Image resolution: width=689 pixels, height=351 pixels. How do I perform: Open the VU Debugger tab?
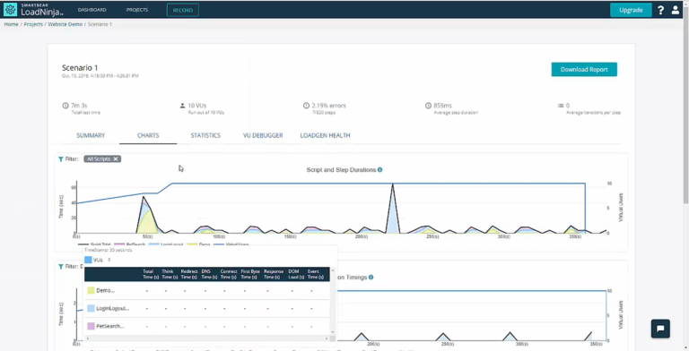263,135
